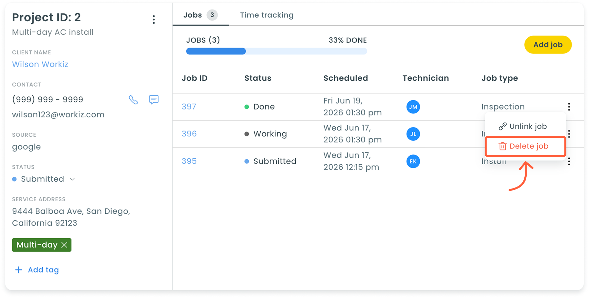Click JL technician avatar
Viewport: 589px width, 298px height.
point(413,134)
